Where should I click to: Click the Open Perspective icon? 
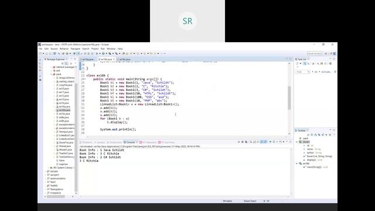click(x=326, y=53)
